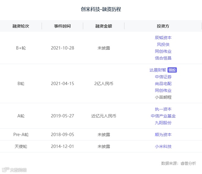The height and width of the screenshot is (174, 202).
Task: Select the text 小苗朗程
Action: pos(163,97)
